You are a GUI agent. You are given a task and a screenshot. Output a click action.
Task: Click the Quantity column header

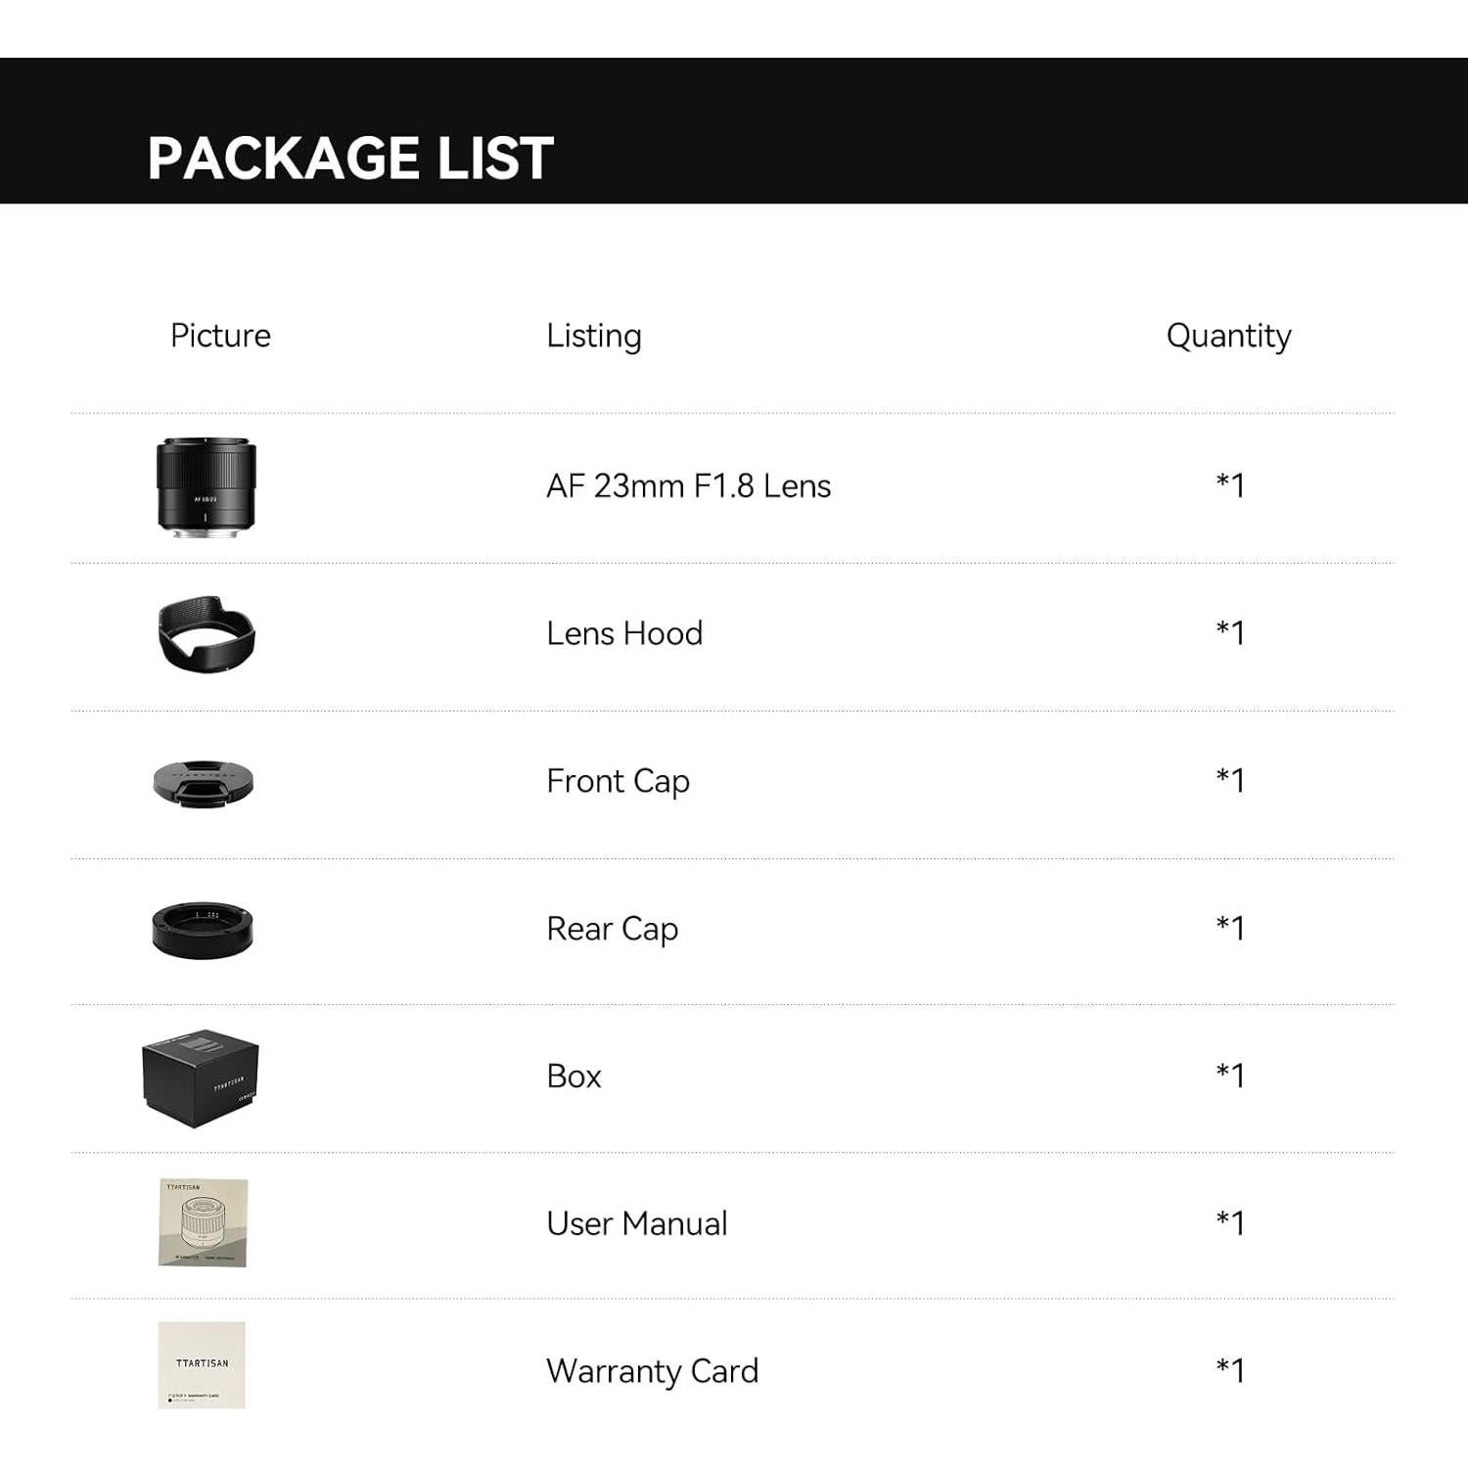point(1228,336)
